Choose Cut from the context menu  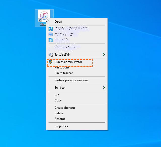click(x=57, y=95)
